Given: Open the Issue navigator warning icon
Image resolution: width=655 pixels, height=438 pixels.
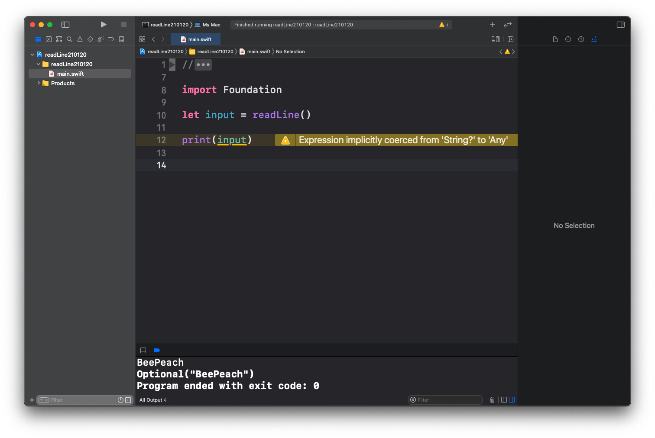Looking at the screenshot, I should click(x=80, y=39).
